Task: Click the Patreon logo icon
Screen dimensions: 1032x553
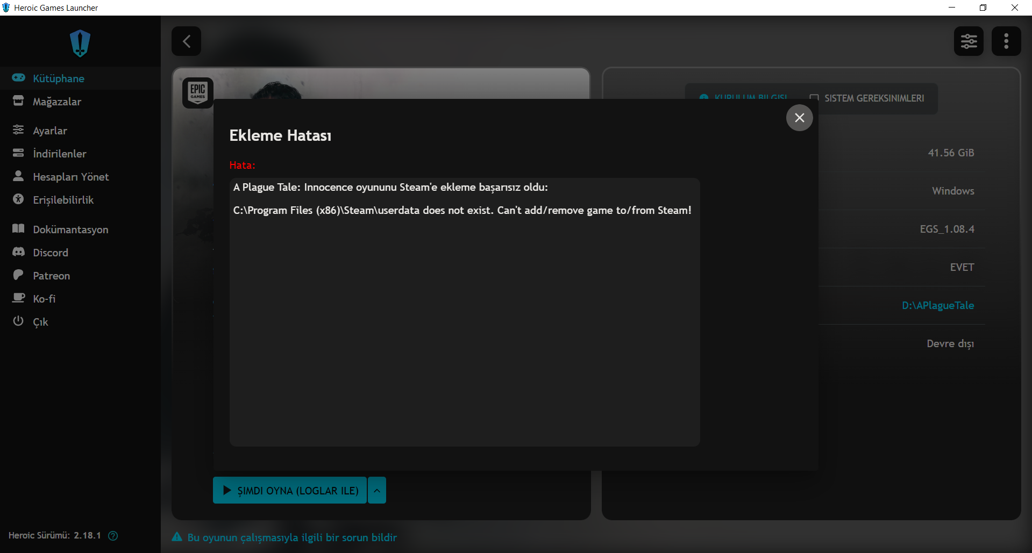Action: coord(18,275)
